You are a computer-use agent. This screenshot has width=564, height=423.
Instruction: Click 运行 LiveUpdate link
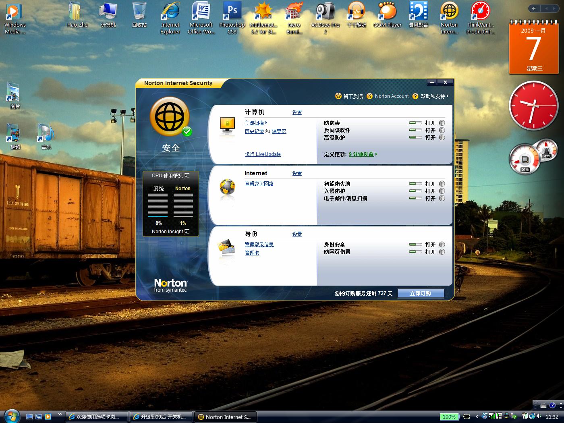[263, 154]
